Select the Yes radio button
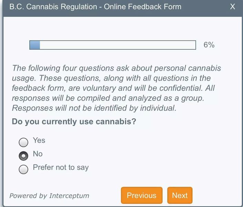This screenshot has width=243, height=207. pyautogui.click(x=23, y=142)
